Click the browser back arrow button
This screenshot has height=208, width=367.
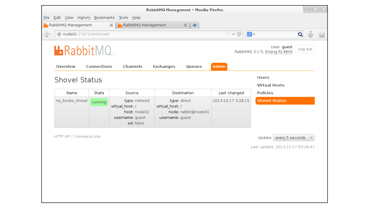click(x=47, y=34)
